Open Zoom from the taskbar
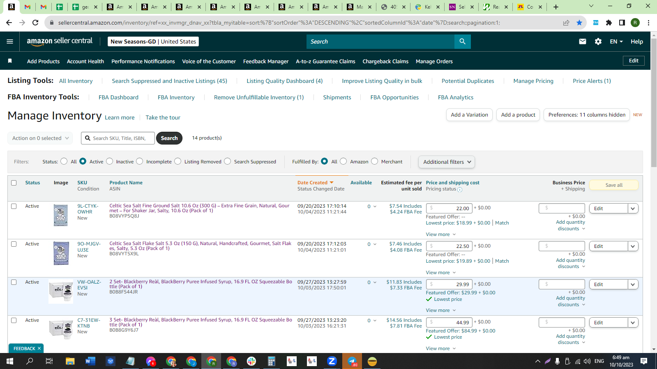The width and height of the screenshot is (657, 369). 332,361
